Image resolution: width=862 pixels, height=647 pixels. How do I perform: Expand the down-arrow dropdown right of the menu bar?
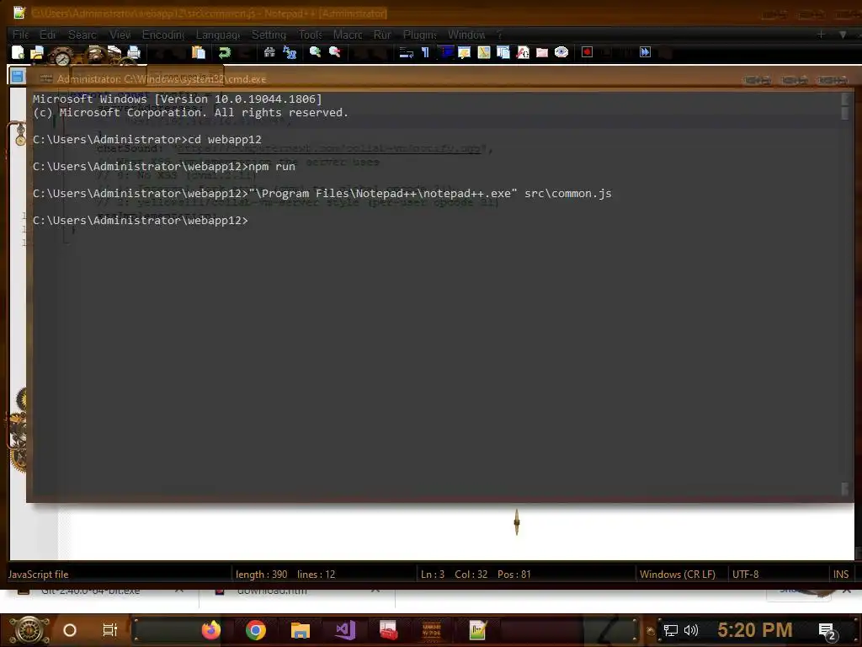(842, 34)
